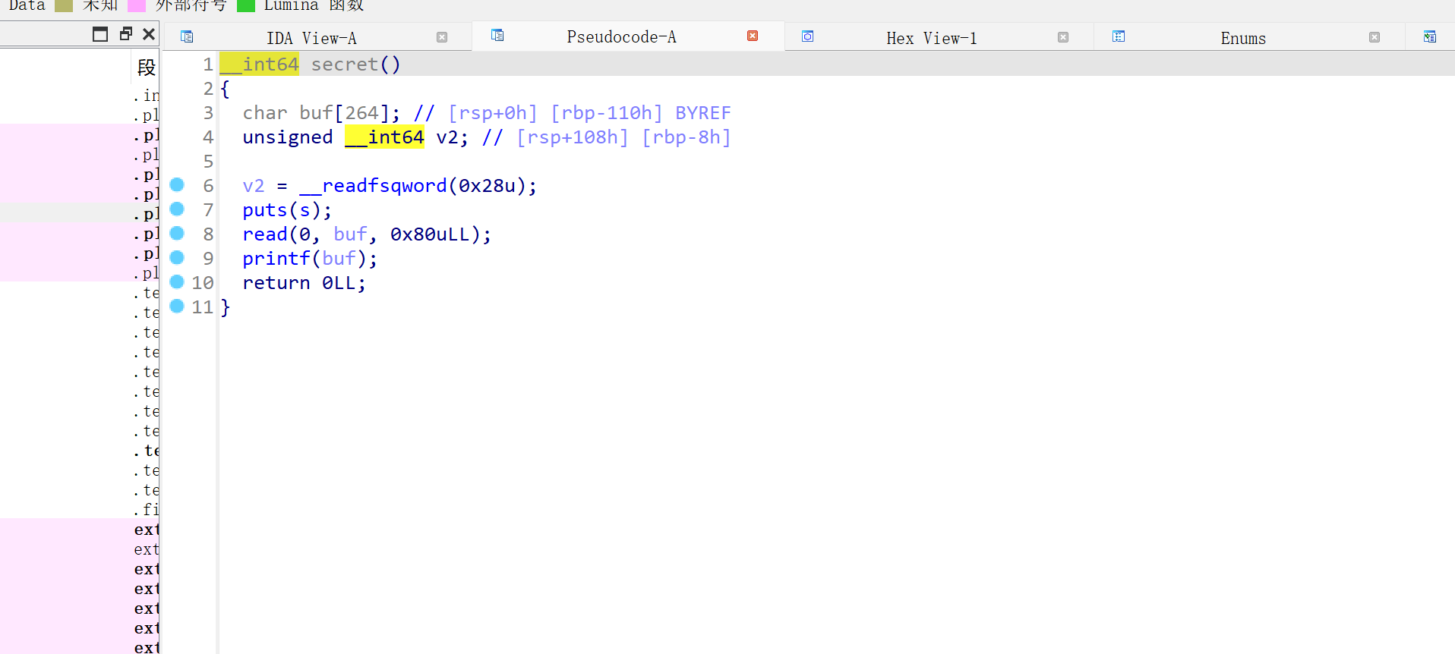Click the green Lumina legend color swatch

(x=245, y=6)
